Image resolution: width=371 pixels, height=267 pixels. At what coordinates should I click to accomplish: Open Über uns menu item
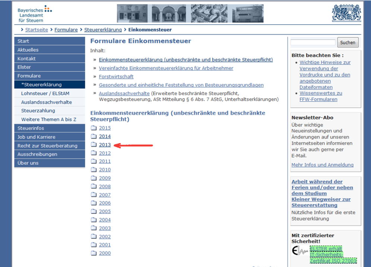coord(50,163)
